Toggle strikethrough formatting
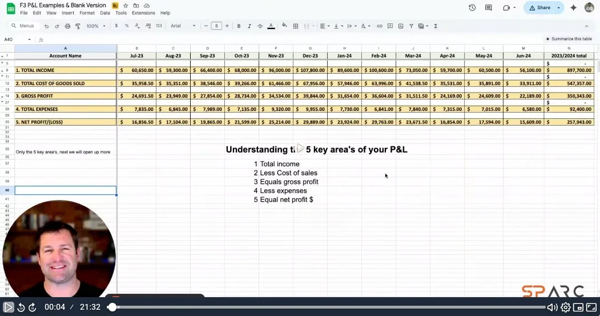This screenshot has height=316, width=600. [260, 26]
